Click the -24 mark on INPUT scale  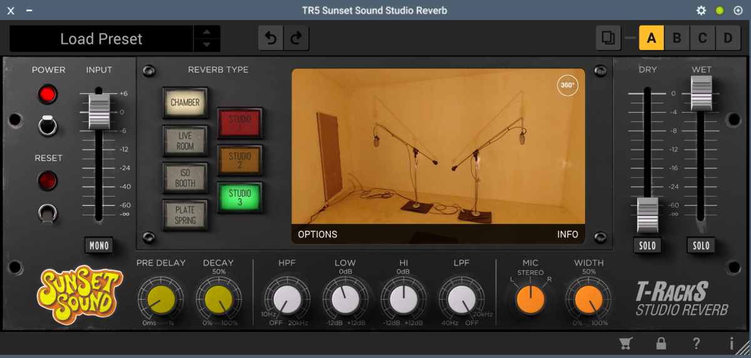tap(125, 168)
